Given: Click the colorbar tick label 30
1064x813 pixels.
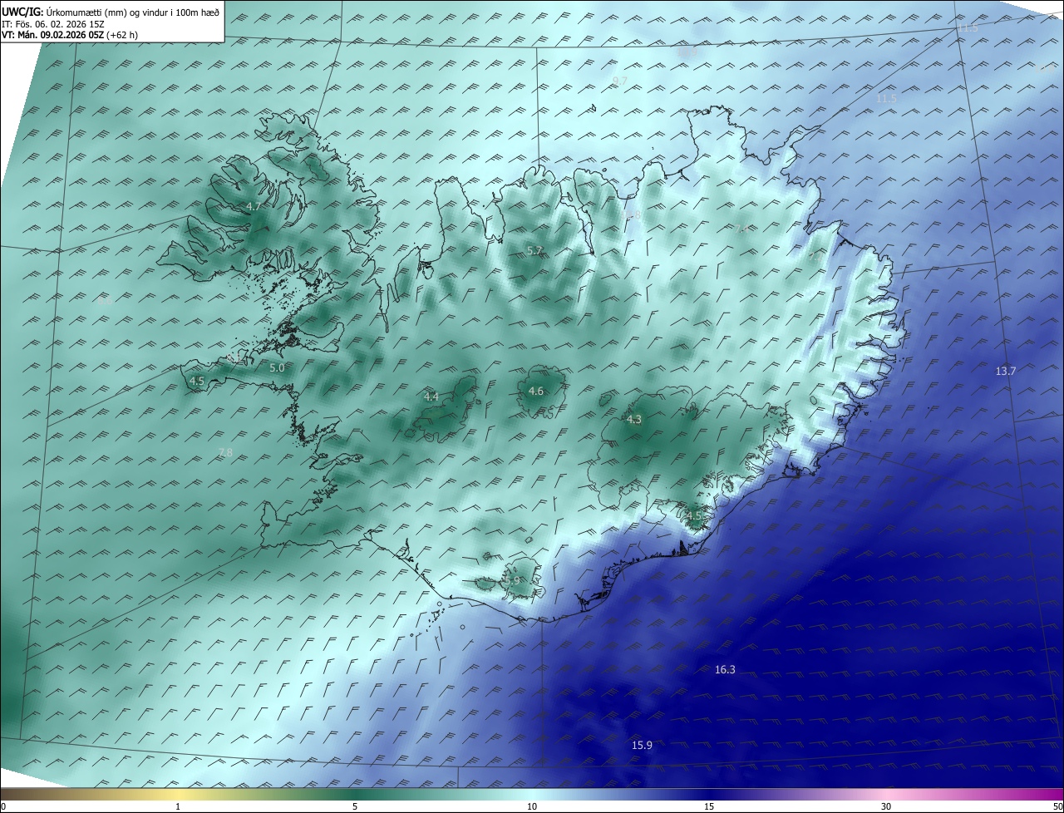Looking at the screenshot, I should tap(886, 806).
